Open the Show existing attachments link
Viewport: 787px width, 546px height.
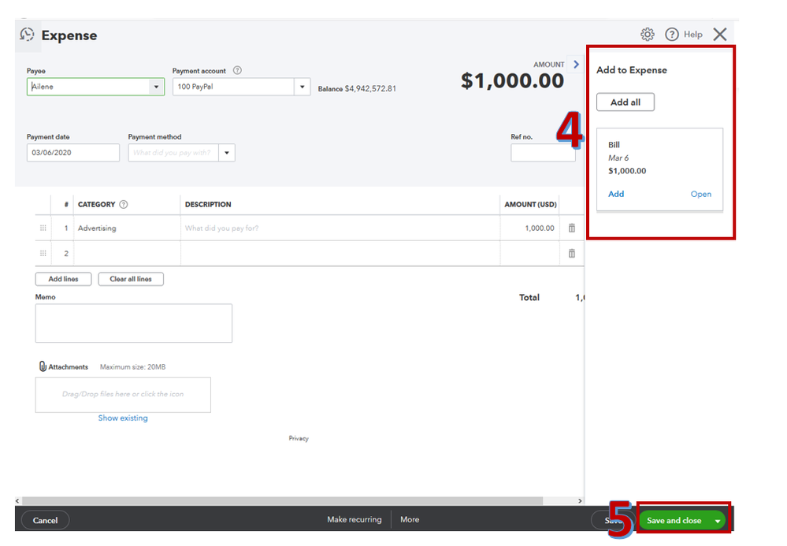123,418
